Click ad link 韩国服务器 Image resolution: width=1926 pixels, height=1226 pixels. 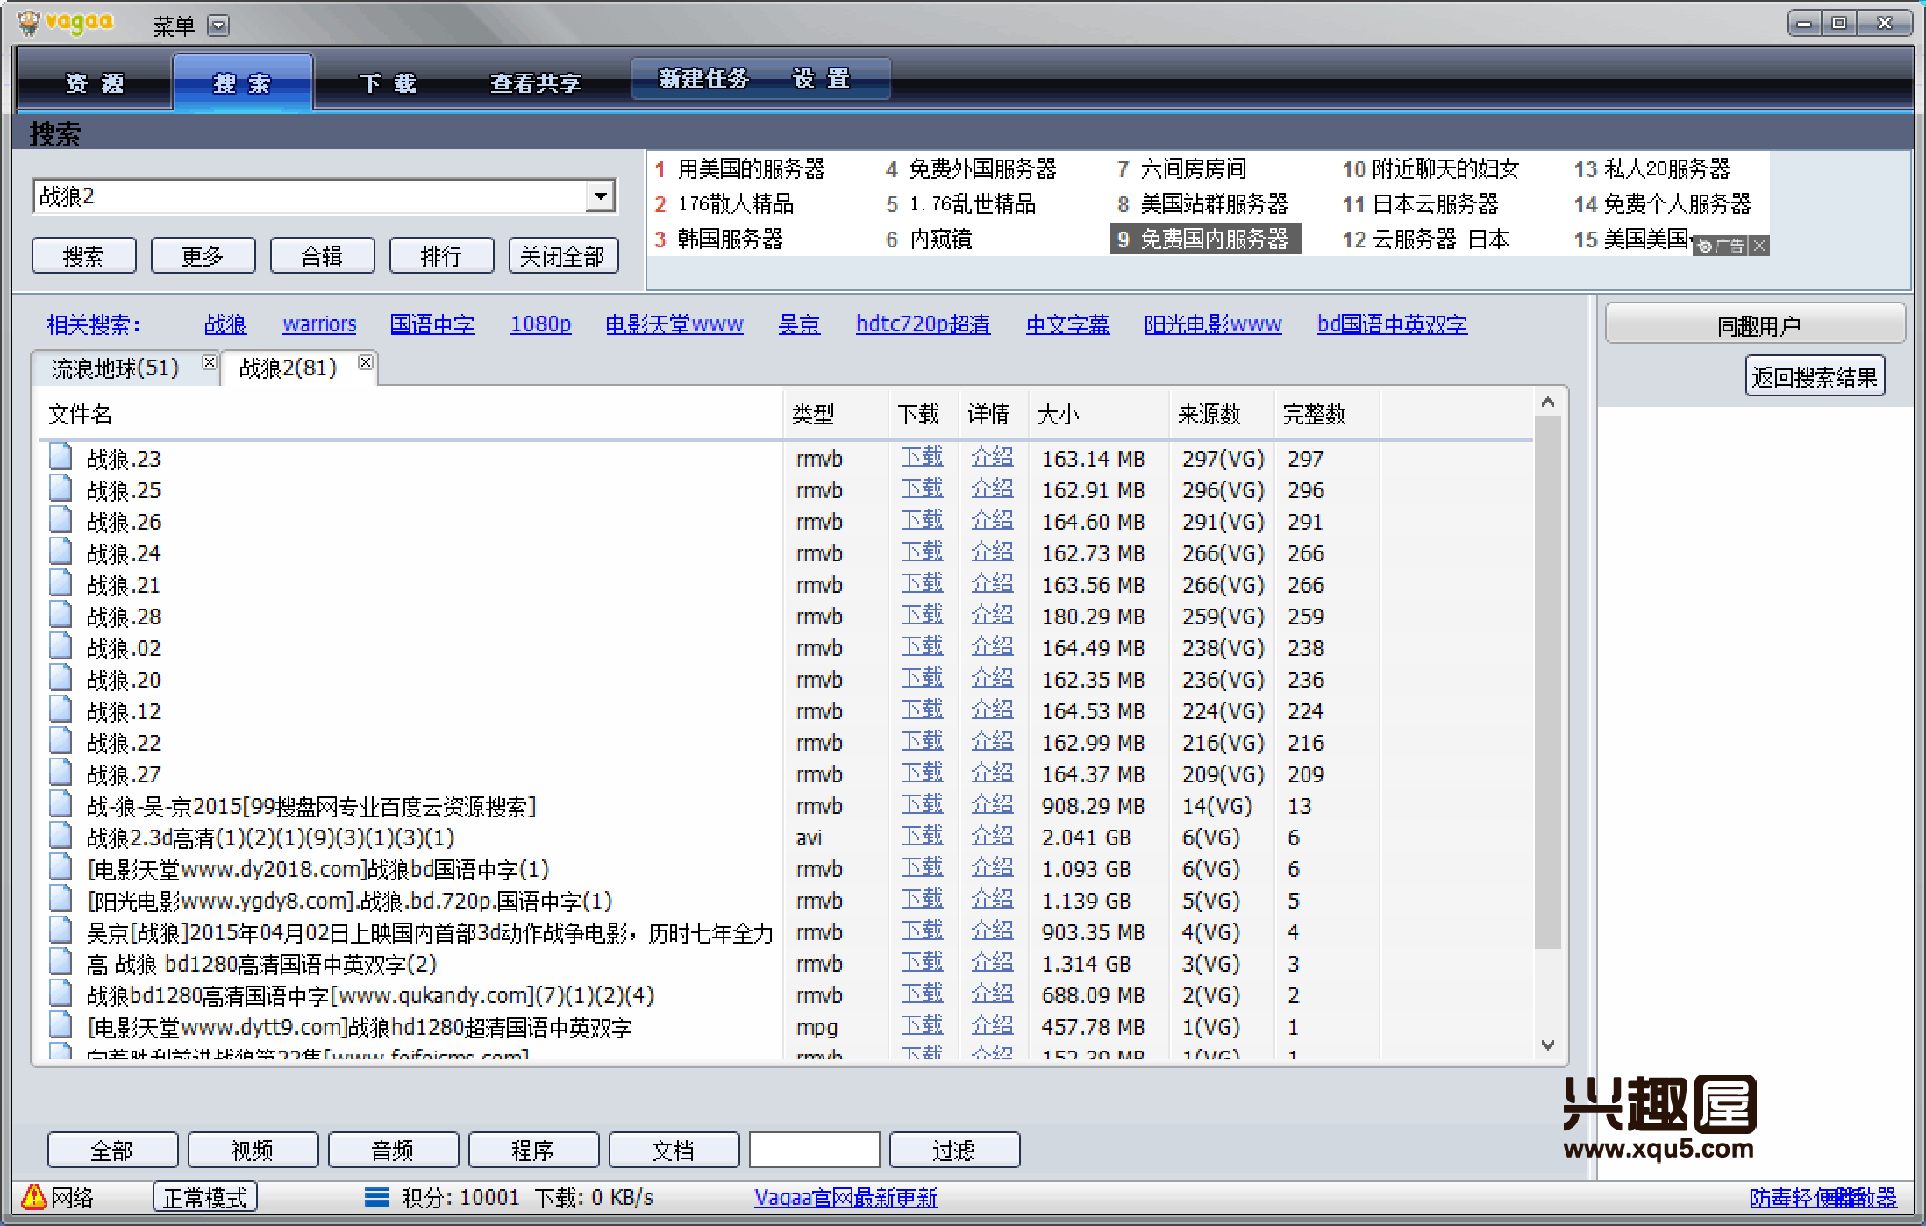[730, 239]
